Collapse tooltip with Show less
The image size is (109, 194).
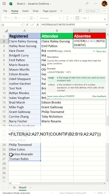click(x=99, y=51)
